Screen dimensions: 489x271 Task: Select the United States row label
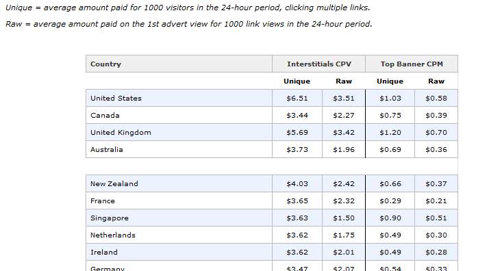coord(179,98)
